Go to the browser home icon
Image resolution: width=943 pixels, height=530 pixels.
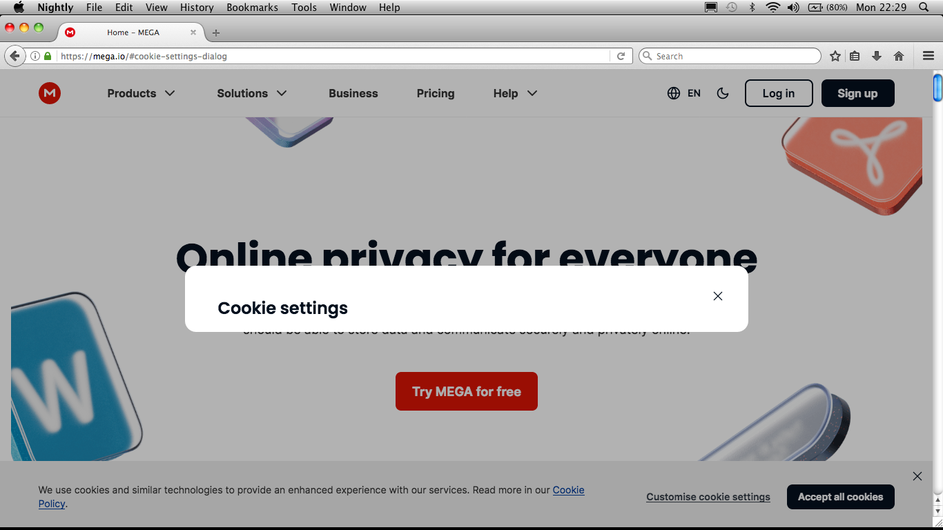pos(899,56)
